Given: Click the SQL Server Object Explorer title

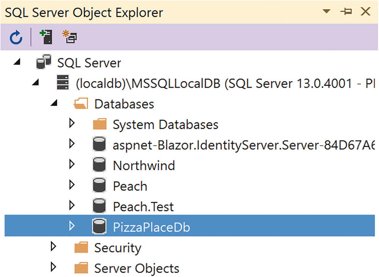Looking at the screenshot, I should [83, 12].
